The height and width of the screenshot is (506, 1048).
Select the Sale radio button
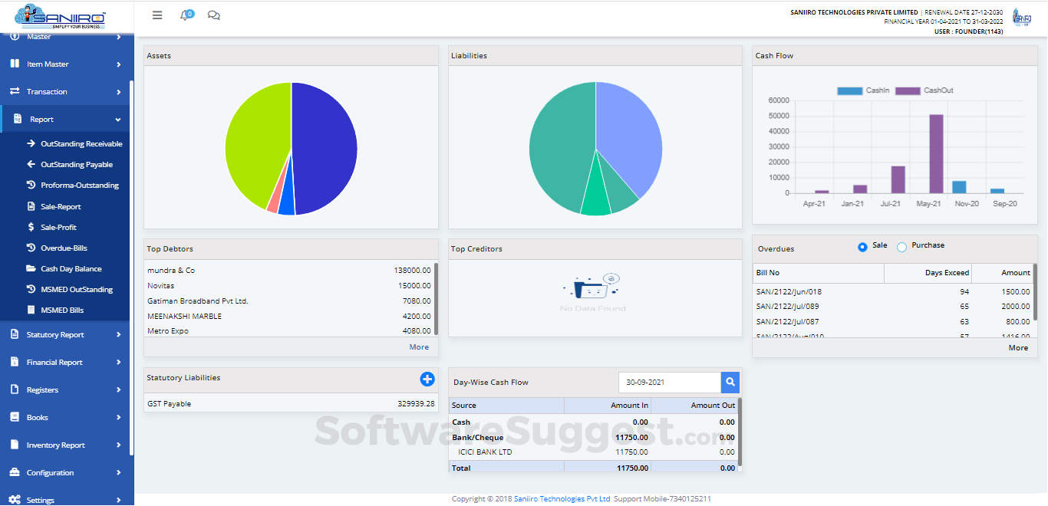[x=862, y=246]
